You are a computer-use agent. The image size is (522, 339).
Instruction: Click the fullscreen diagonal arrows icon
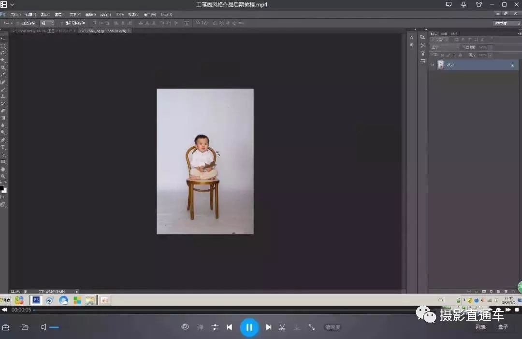312,327
